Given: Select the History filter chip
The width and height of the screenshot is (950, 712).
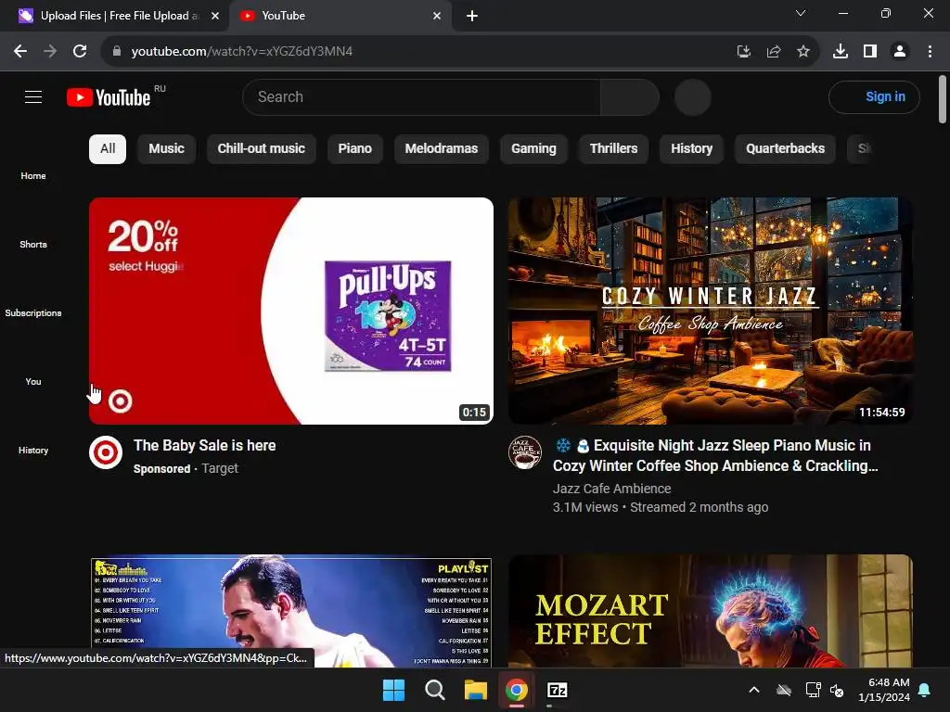Looking at the screenshot, I should click(692, 149).
